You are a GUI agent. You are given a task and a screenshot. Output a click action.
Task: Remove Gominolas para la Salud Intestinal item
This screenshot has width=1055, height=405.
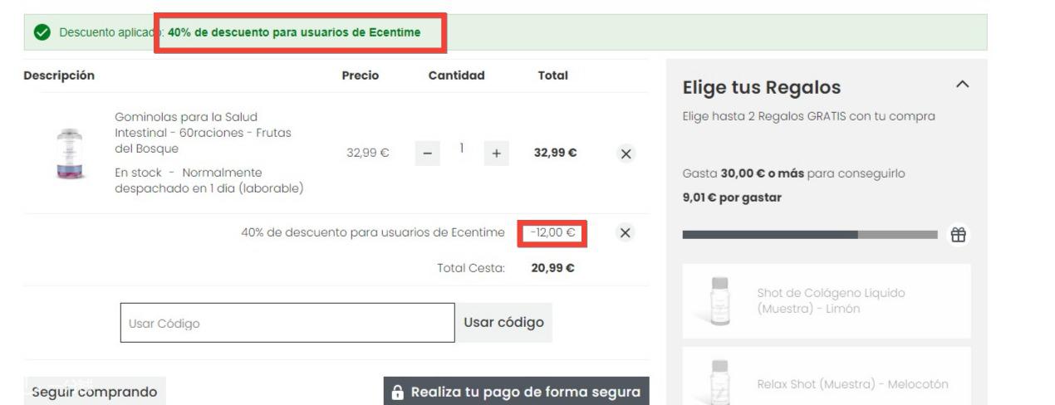[626, 154]
